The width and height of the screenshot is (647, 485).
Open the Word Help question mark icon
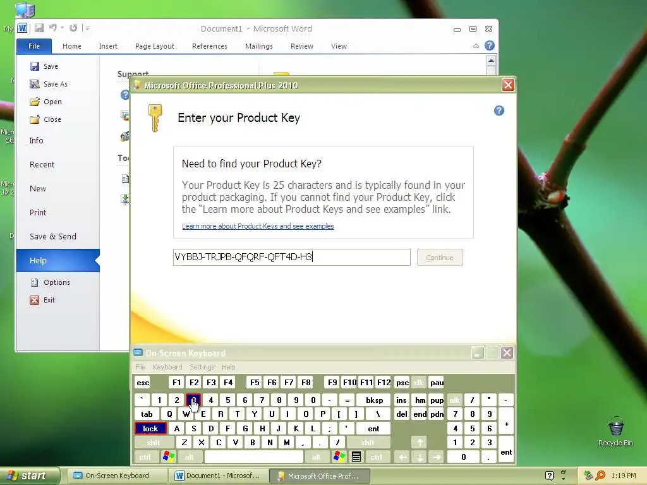tap(490, 45)
